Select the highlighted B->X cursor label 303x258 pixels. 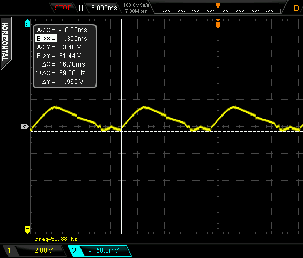[x=46, y=39]
